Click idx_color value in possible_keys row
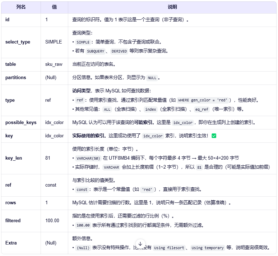This screenshot has height=256, width=278. pos(55,123)
